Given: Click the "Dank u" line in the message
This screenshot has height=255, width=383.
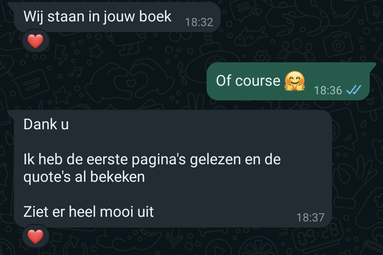Looking at the screenshot, I should point(46,124).
